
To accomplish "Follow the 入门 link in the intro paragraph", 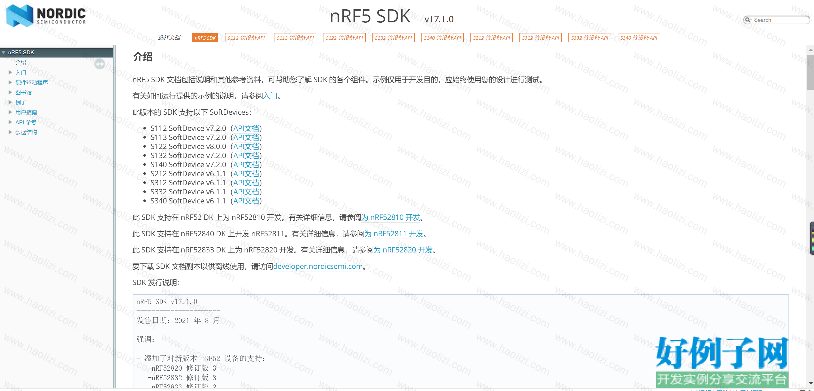I will coord(270,96).
